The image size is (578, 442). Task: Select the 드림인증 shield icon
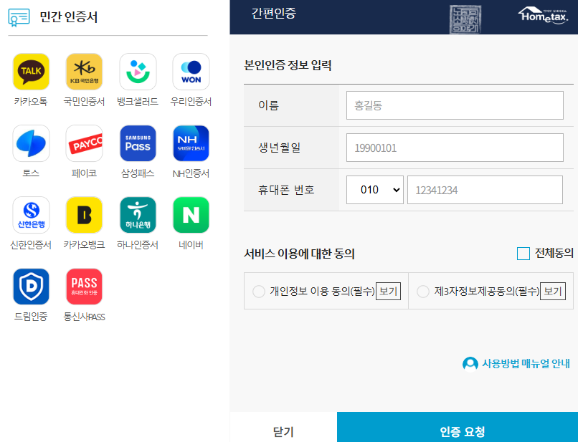[x=31, y=287]
